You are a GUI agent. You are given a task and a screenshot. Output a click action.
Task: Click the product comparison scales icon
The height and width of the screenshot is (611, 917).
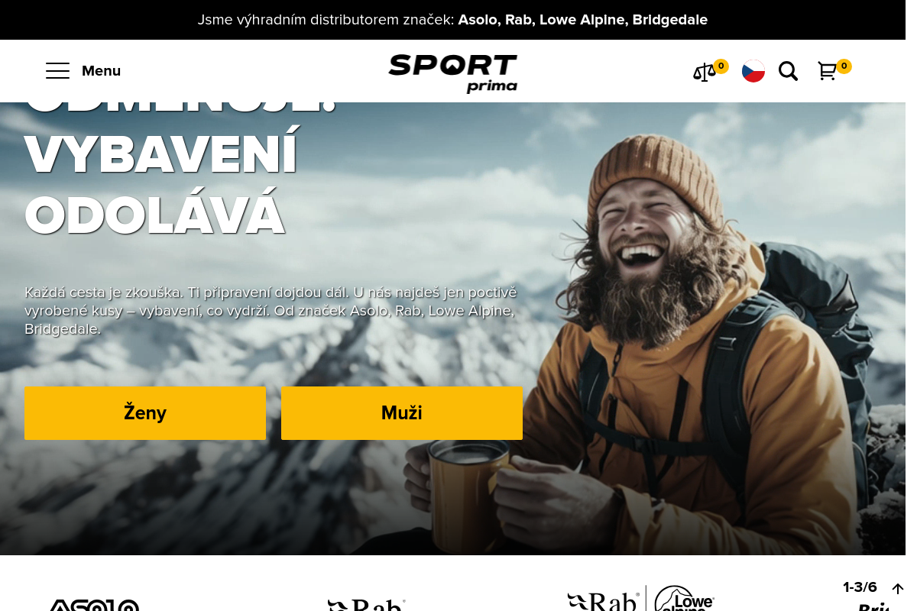point(704,73)
